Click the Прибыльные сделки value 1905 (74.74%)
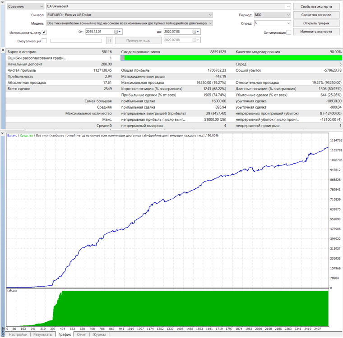 click(214, 95)
